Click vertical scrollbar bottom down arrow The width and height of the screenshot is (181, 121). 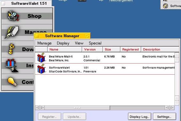(x=177, y=103)
